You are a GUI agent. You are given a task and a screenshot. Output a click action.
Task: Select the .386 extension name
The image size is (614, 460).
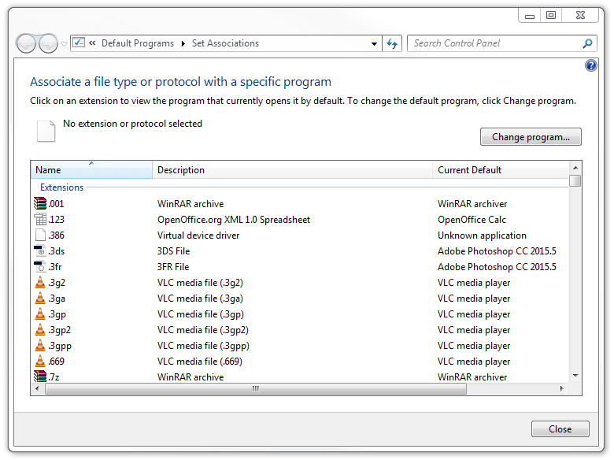click(x=57, y=235)
